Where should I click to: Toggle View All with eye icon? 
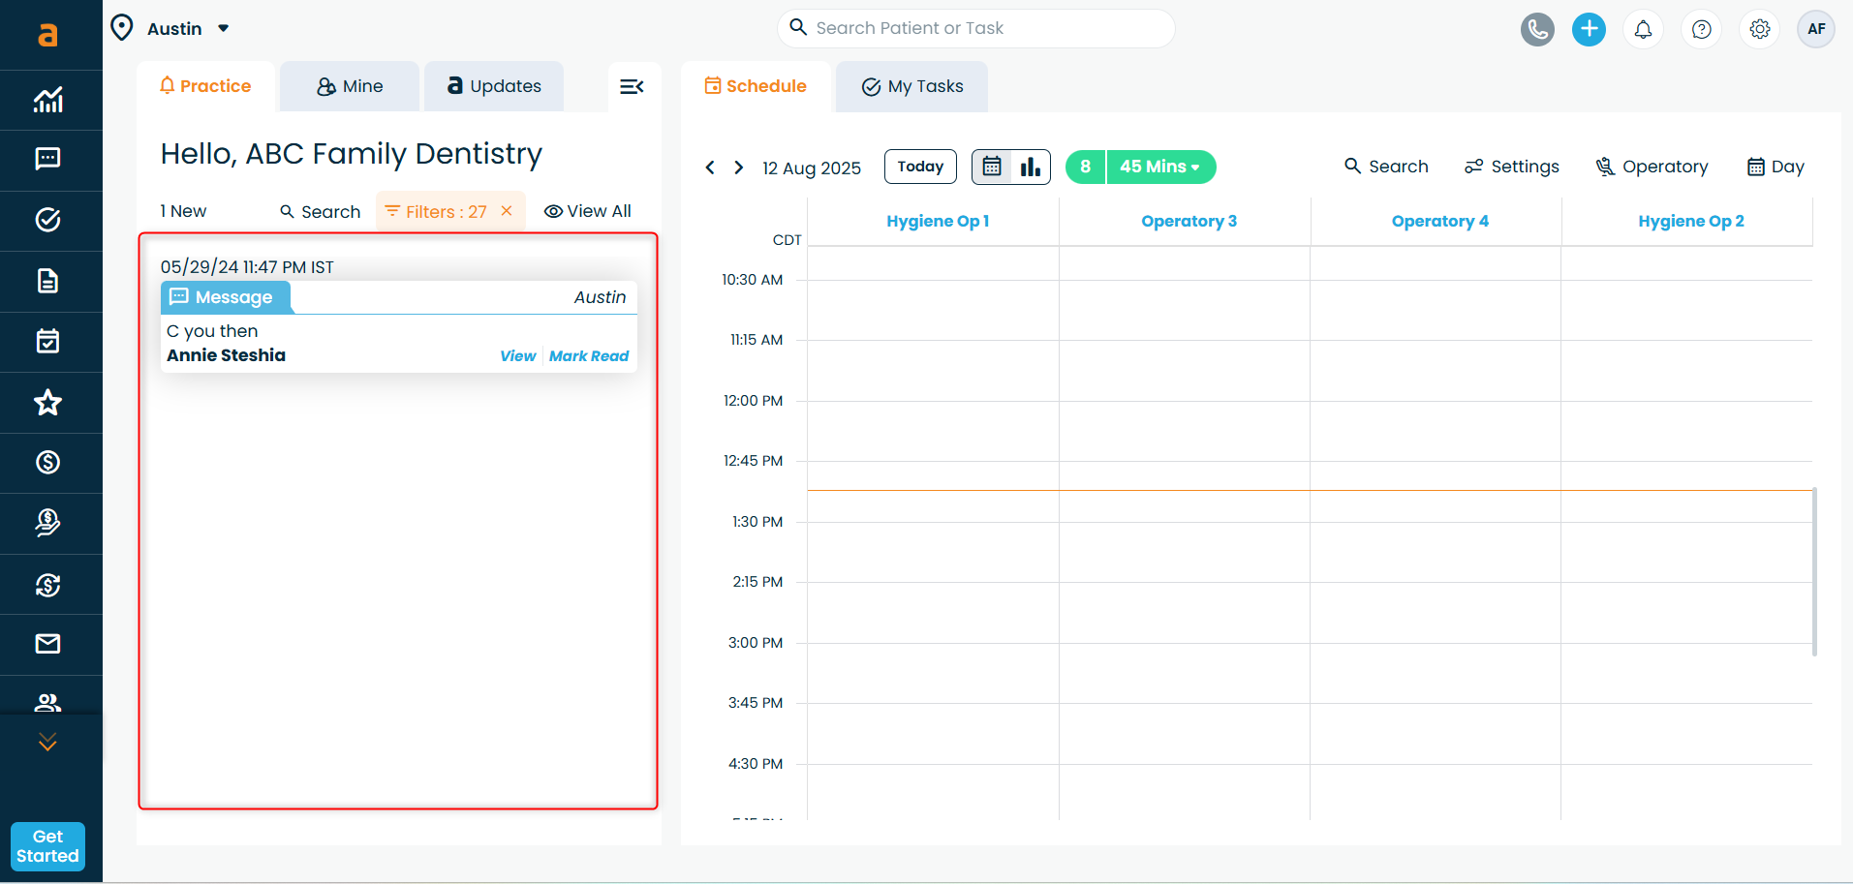pyautogui.click(x=587, y=211)
